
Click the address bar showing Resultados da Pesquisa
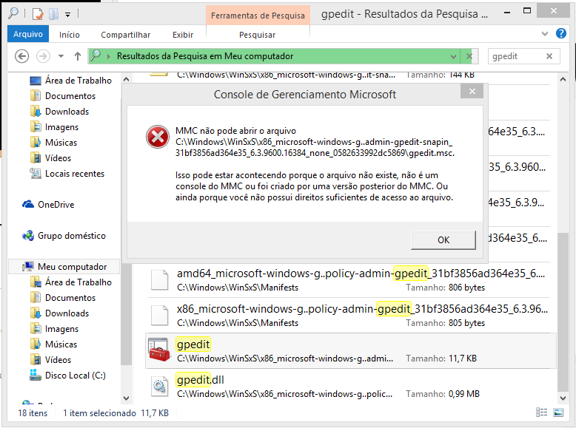[x=270, y=56]
